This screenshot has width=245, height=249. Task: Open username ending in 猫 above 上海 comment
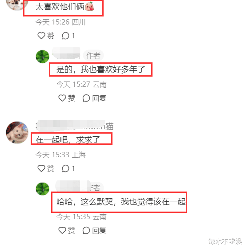(75, 127)
